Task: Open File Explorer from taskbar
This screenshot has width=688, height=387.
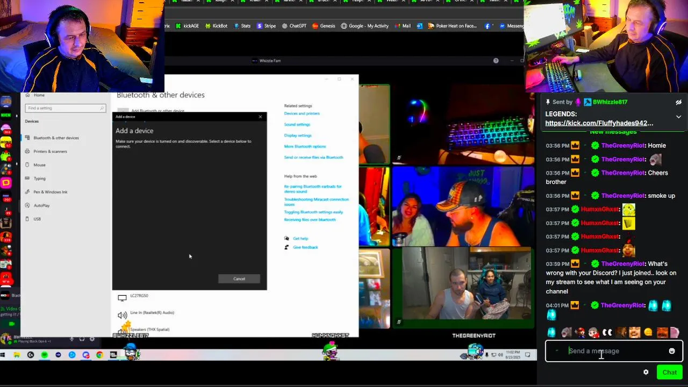Action: point(17,355)
